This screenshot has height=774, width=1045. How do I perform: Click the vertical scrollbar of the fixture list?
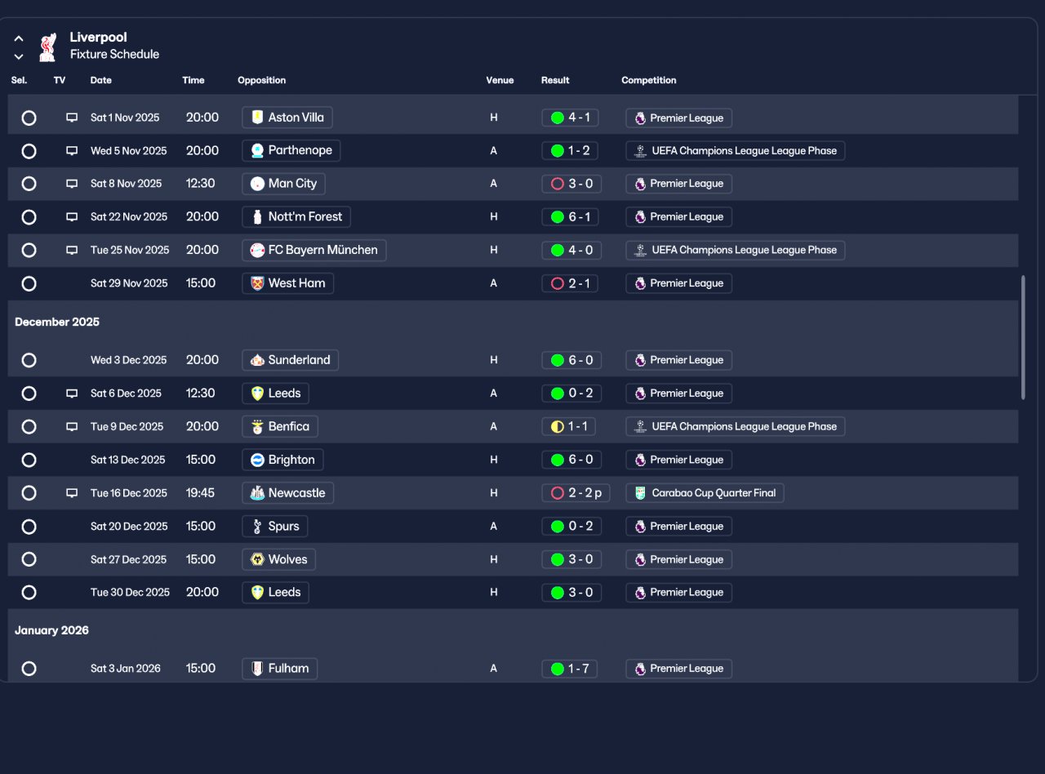click(1023, 337)
